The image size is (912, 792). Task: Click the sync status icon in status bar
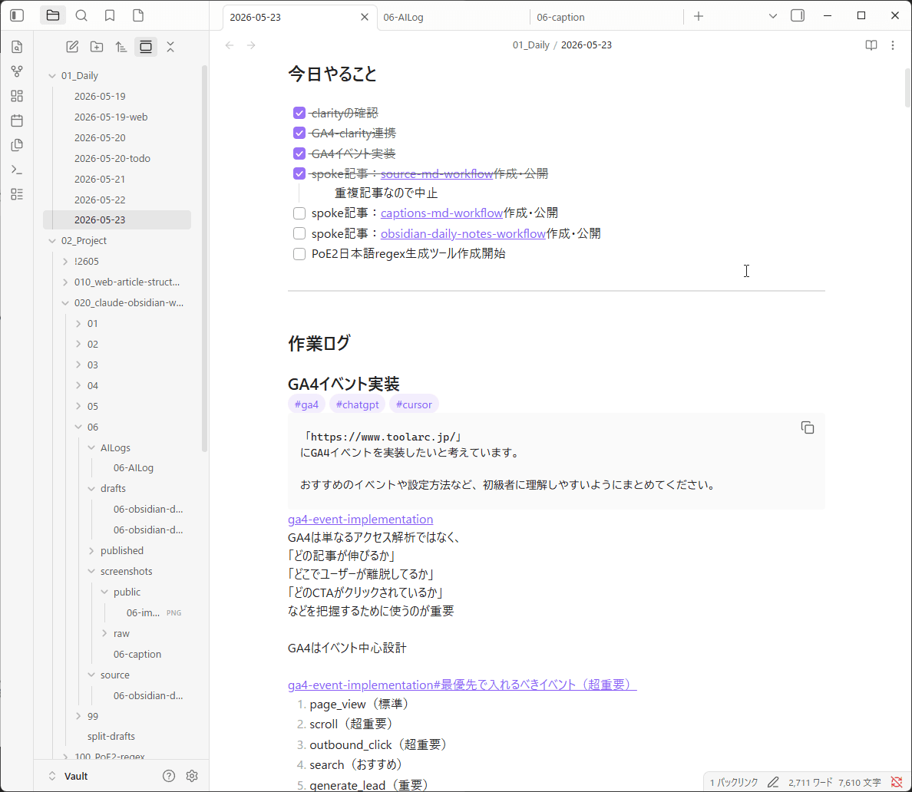tap(897, 783)
